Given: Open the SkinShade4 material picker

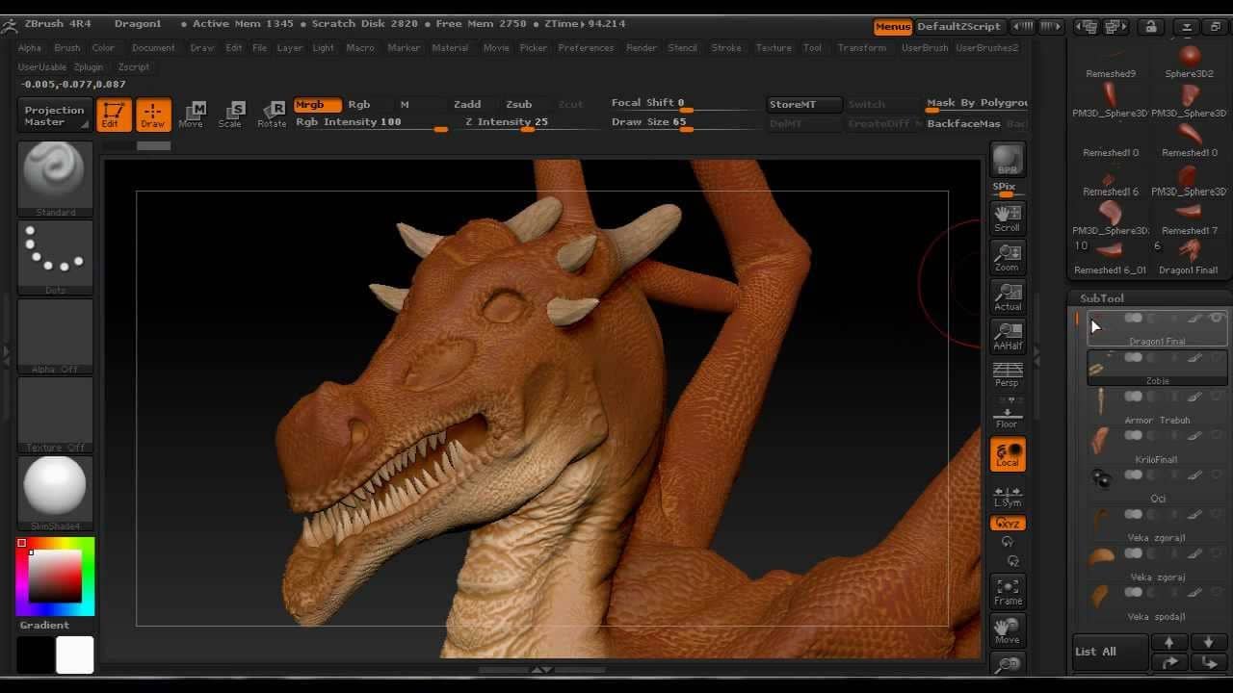Looking at the screenshot, I should click(55, 488).
